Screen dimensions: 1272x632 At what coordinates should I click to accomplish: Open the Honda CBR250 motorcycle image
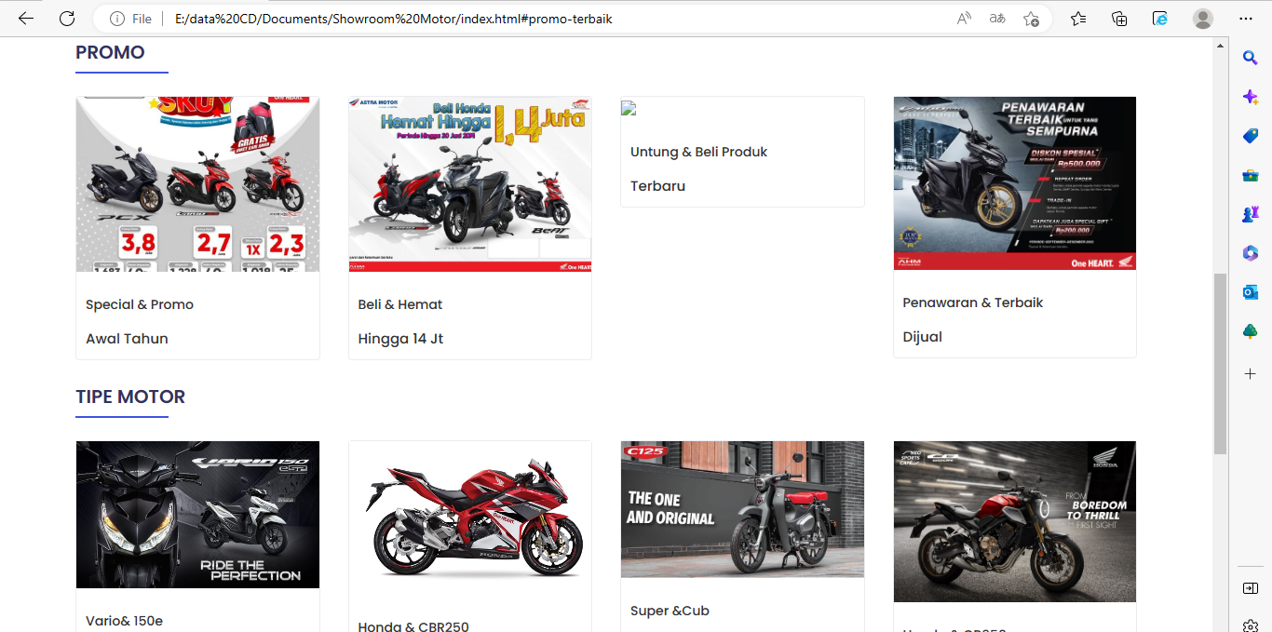[469, 515]
